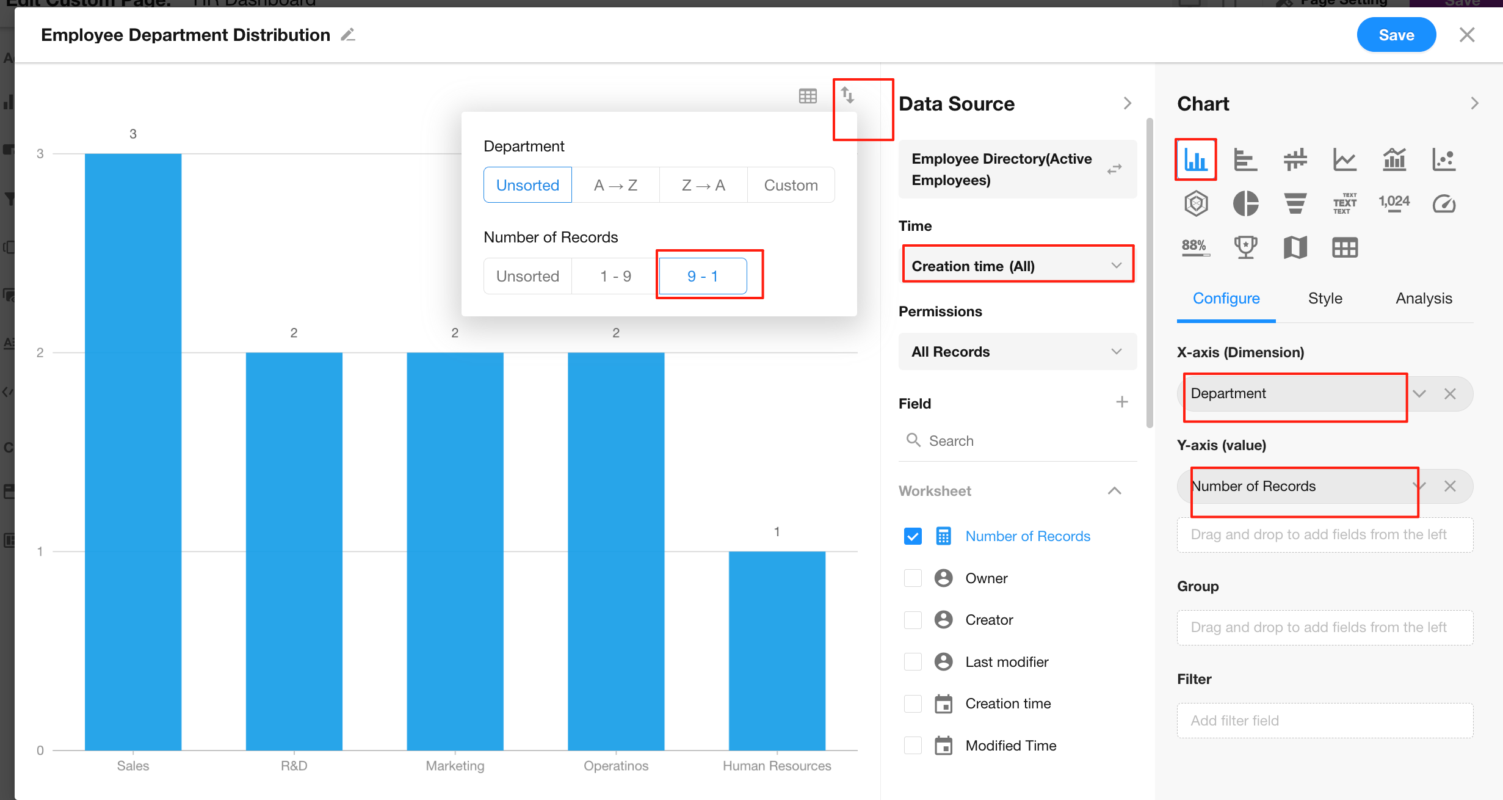1503x800 pixels.
Task: Collapse the Chart panel arrow
Action: [x=1474, y=104]
